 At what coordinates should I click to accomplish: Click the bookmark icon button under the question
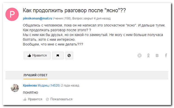[58, 55]
